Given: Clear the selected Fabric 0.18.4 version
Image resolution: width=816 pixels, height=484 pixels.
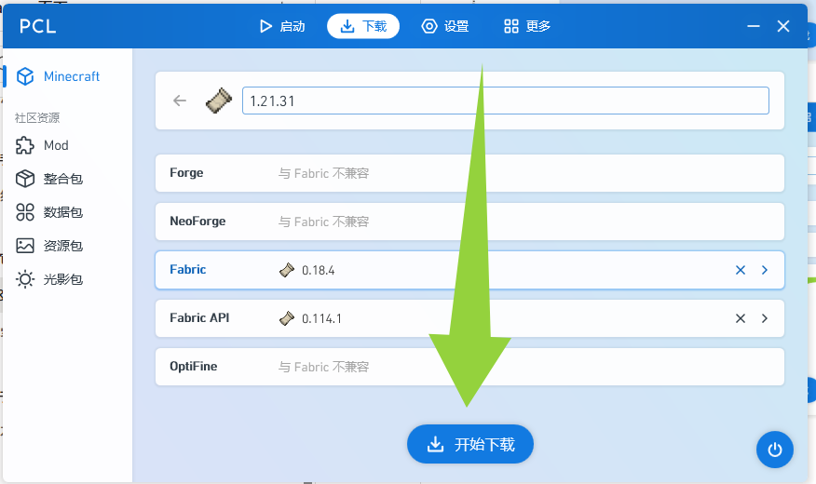Looking at the screenshot, I should click(x=740, y=270).
